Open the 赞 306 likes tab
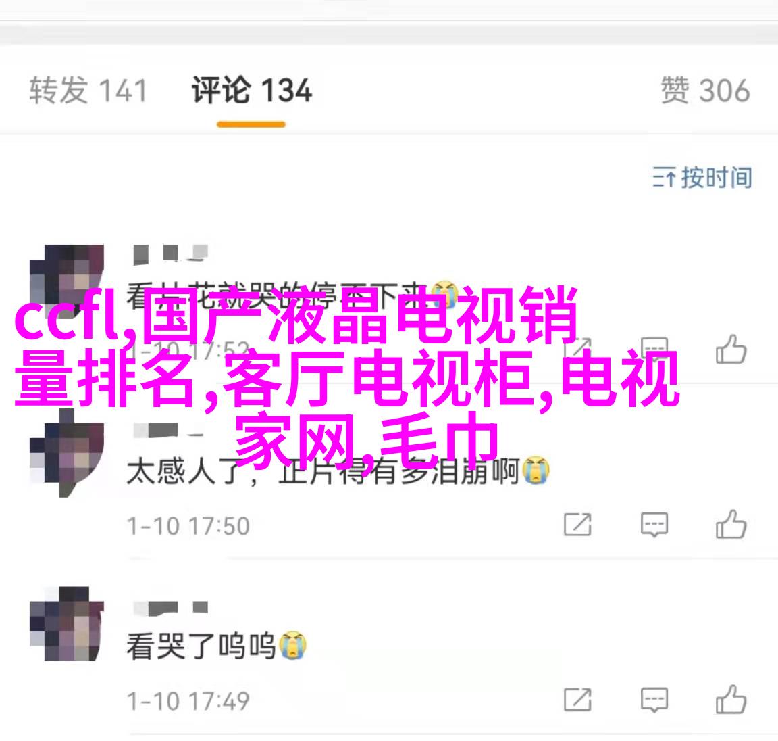The height and width of the screenshot is (741, 778). coord(705,91)
